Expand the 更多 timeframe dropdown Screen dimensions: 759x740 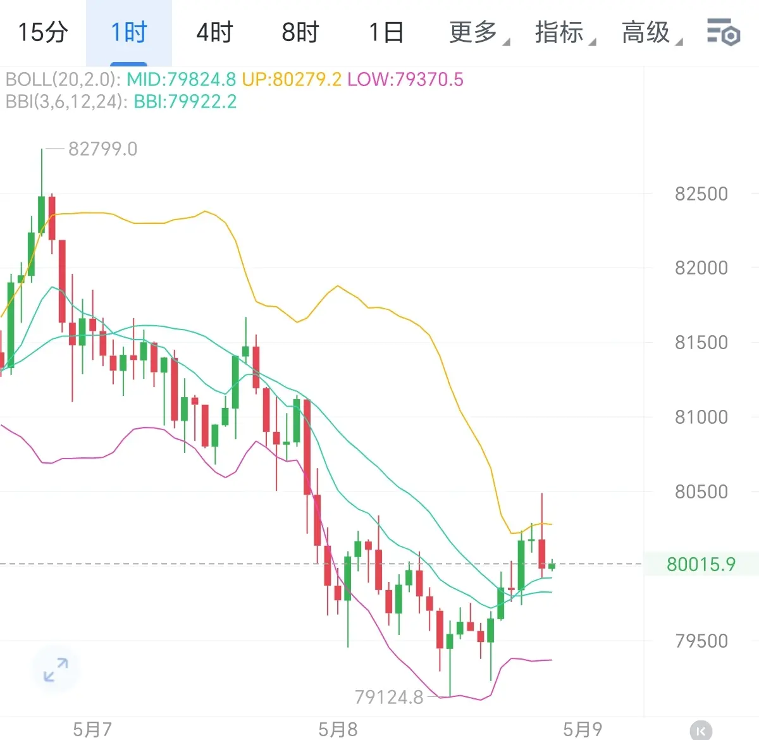click(479, 32)
